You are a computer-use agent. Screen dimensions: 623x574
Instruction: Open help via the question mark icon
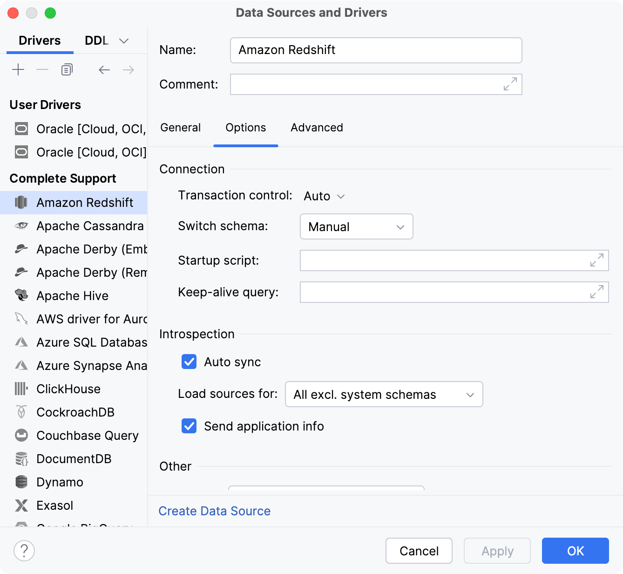pos(24,551)
